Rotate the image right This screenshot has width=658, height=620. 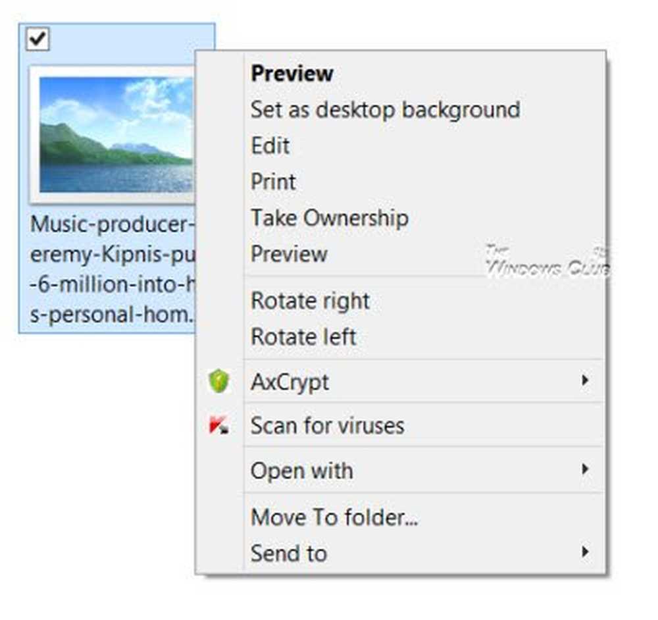(x=310, y=301)
